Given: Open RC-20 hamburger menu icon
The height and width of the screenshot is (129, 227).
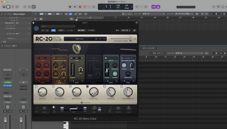Looking at the screenshot, I should pyautogui.click(x=135, y=39).
